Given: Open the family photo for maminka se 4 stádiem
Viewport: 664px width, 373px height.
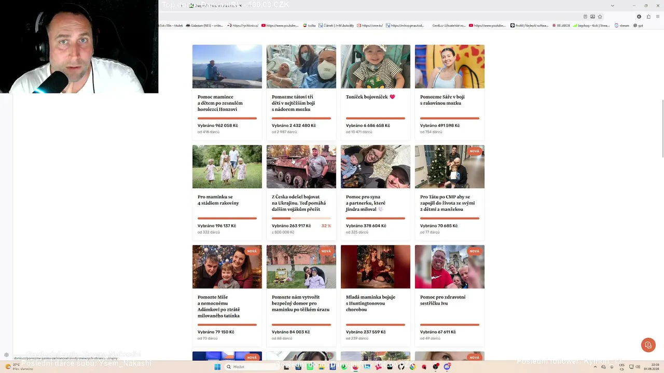Looking at the screenshot, I should coord(227,166).
